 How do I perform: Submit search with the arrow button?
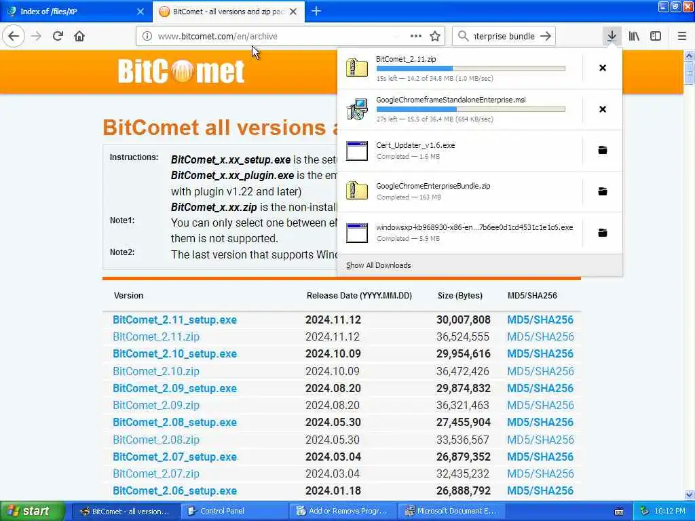546,37
